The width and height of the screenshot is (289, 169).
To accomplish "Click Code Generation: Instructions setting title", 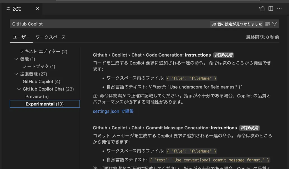I will [152, 55].
